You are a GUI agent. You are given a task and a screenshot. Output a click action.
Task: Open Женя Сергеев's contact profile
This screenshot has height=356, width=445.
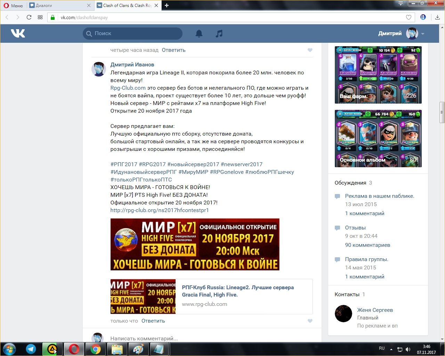(375, 310)
